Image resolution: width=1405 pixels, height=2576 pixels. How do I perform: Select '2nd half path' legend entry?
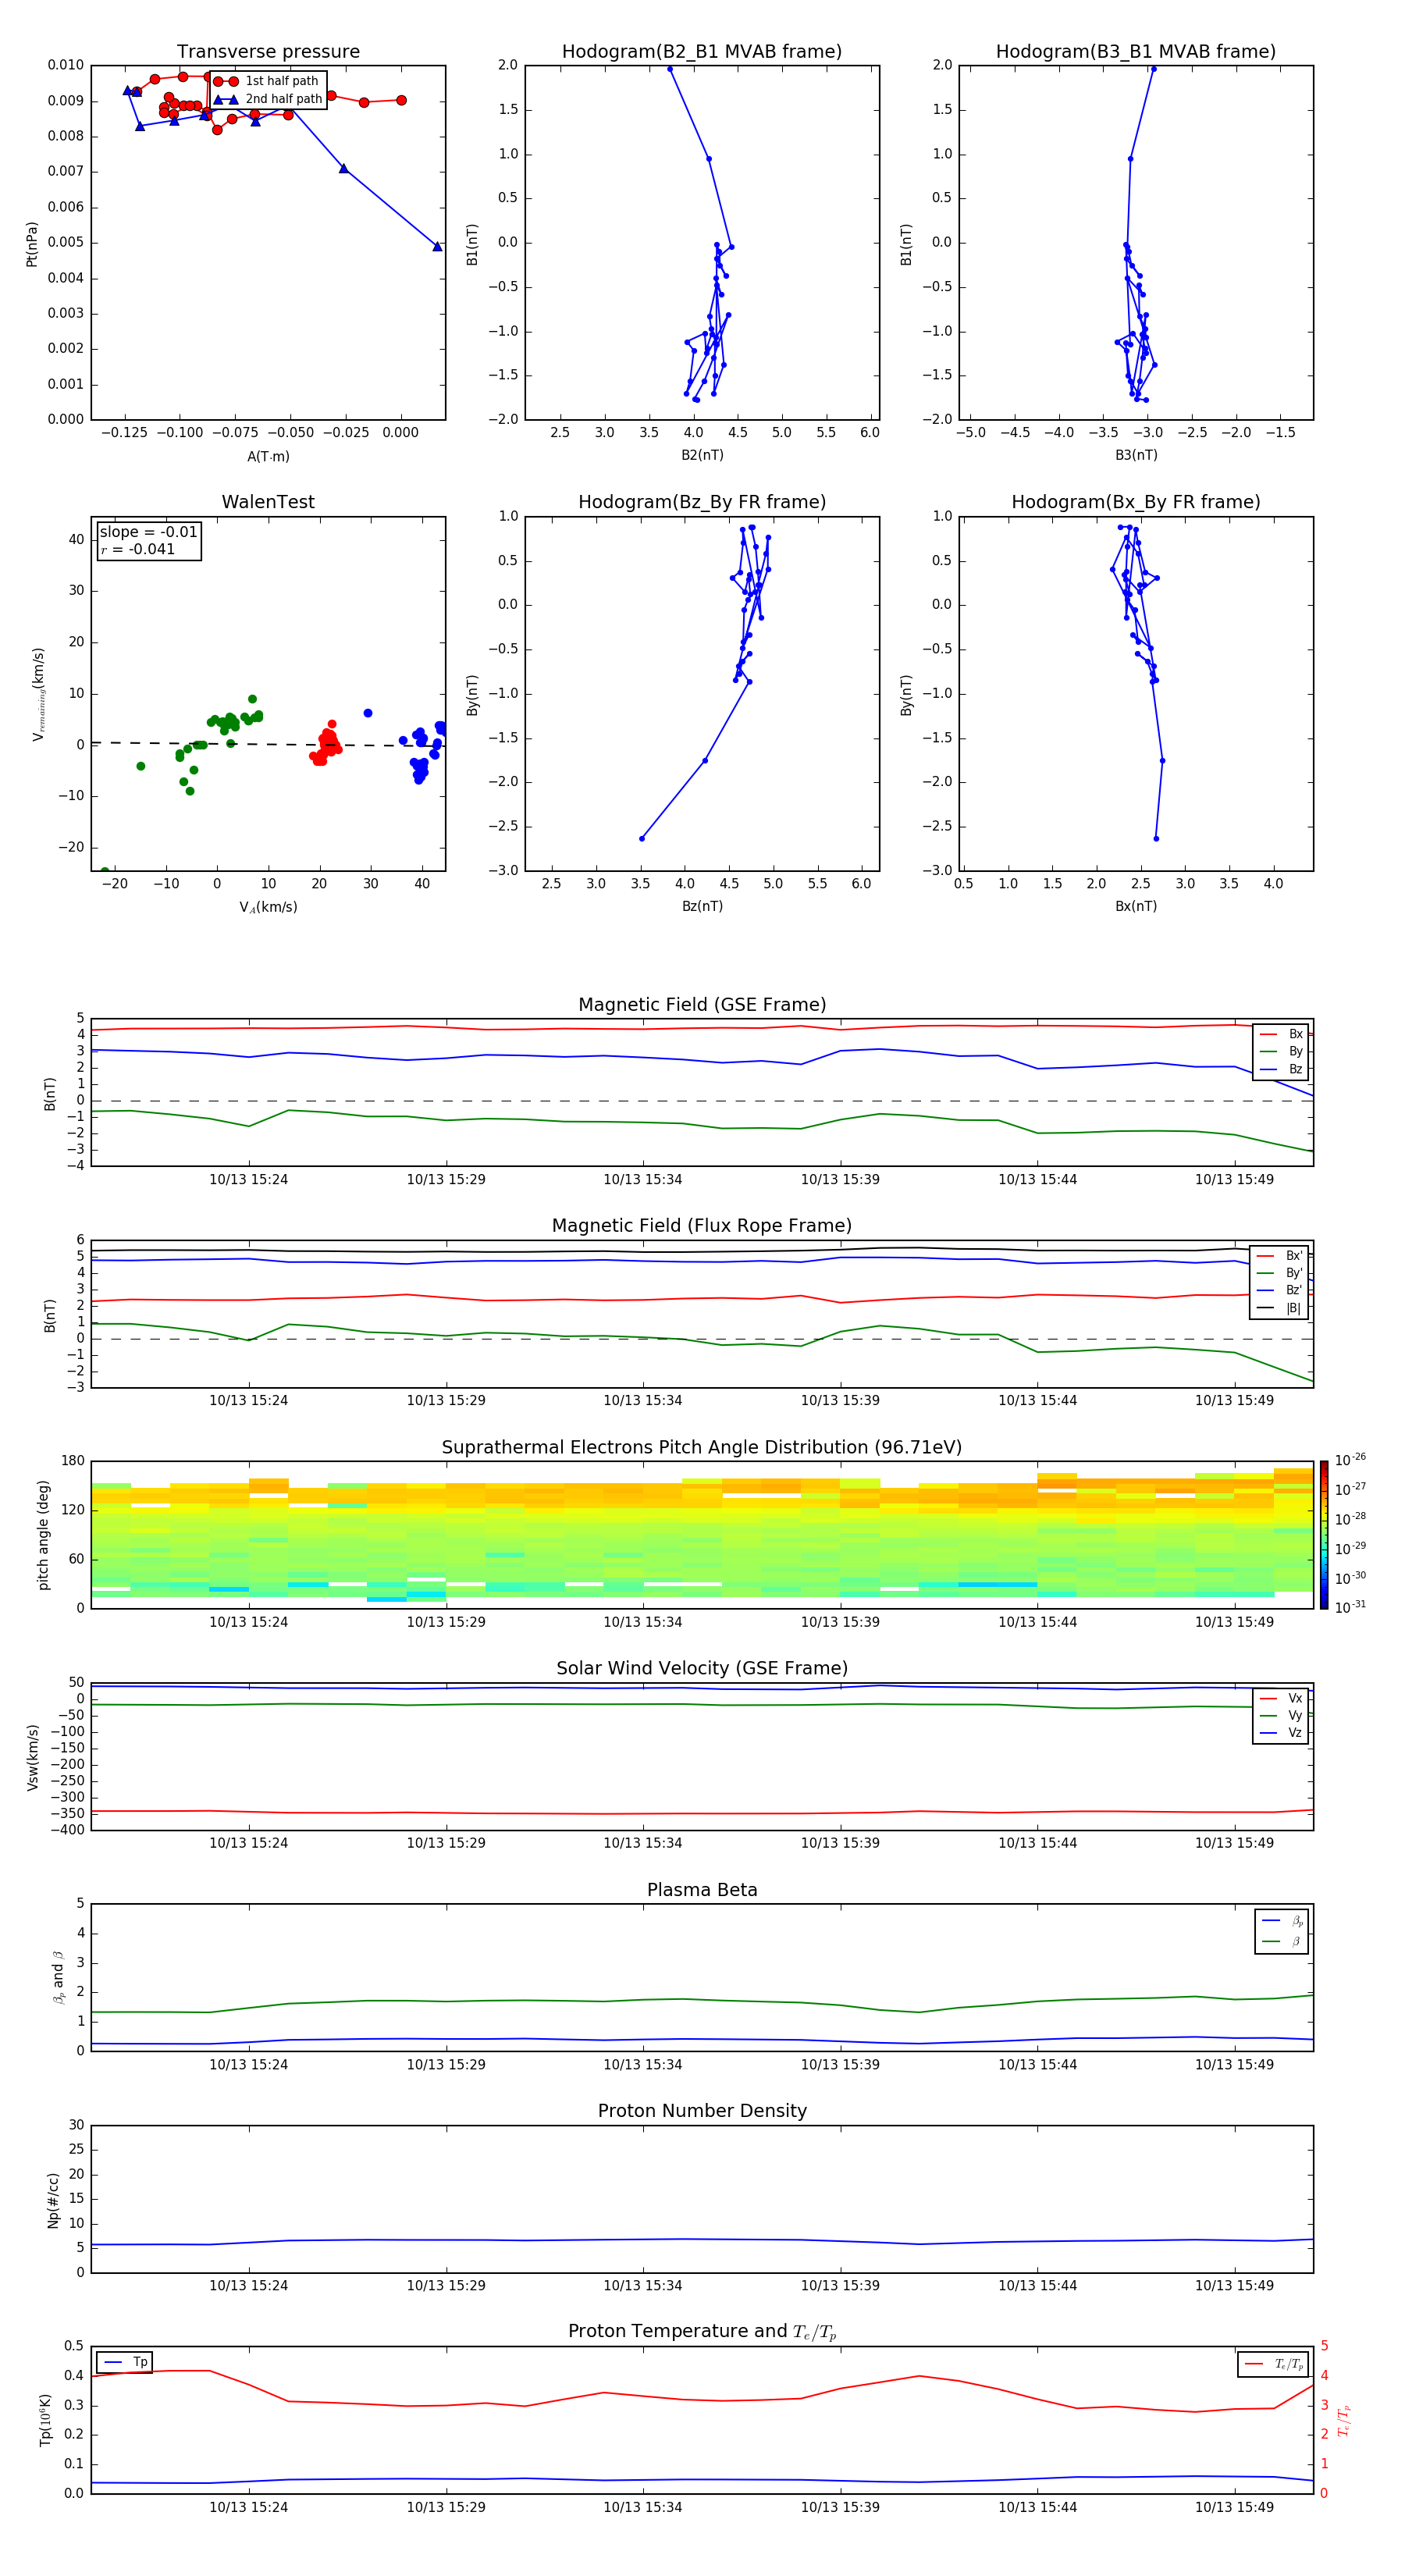pos(267,99)
